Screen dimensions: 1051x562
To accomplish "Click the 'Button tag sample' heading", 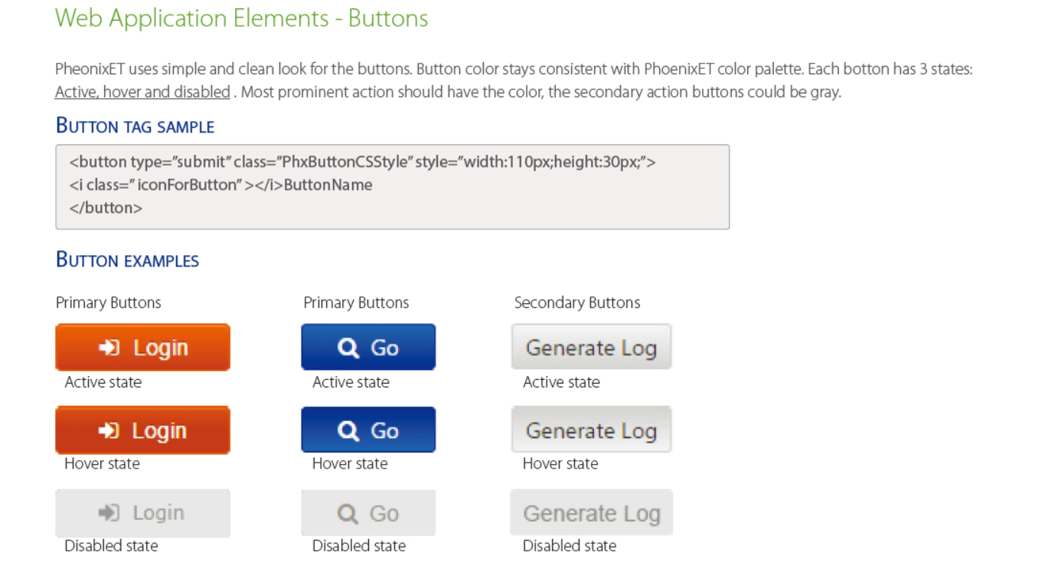I will point(135,125).
